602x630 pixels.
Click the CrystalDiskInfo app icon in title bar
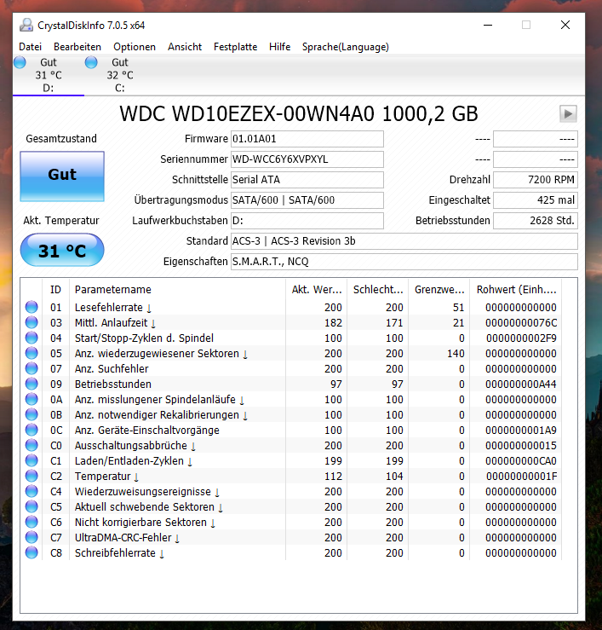26,25
